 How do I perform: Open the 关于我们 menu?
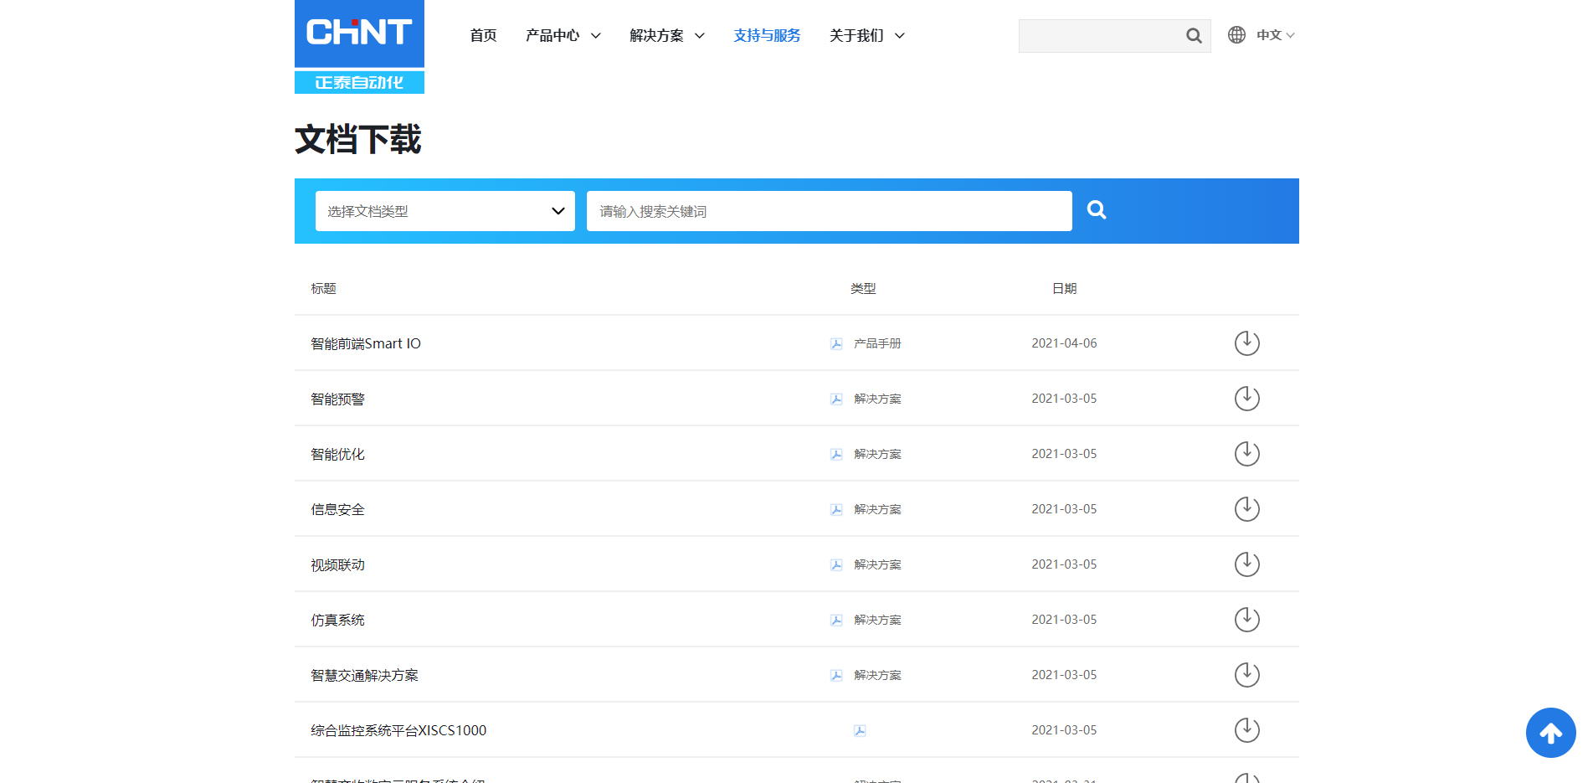click(866, 35)
